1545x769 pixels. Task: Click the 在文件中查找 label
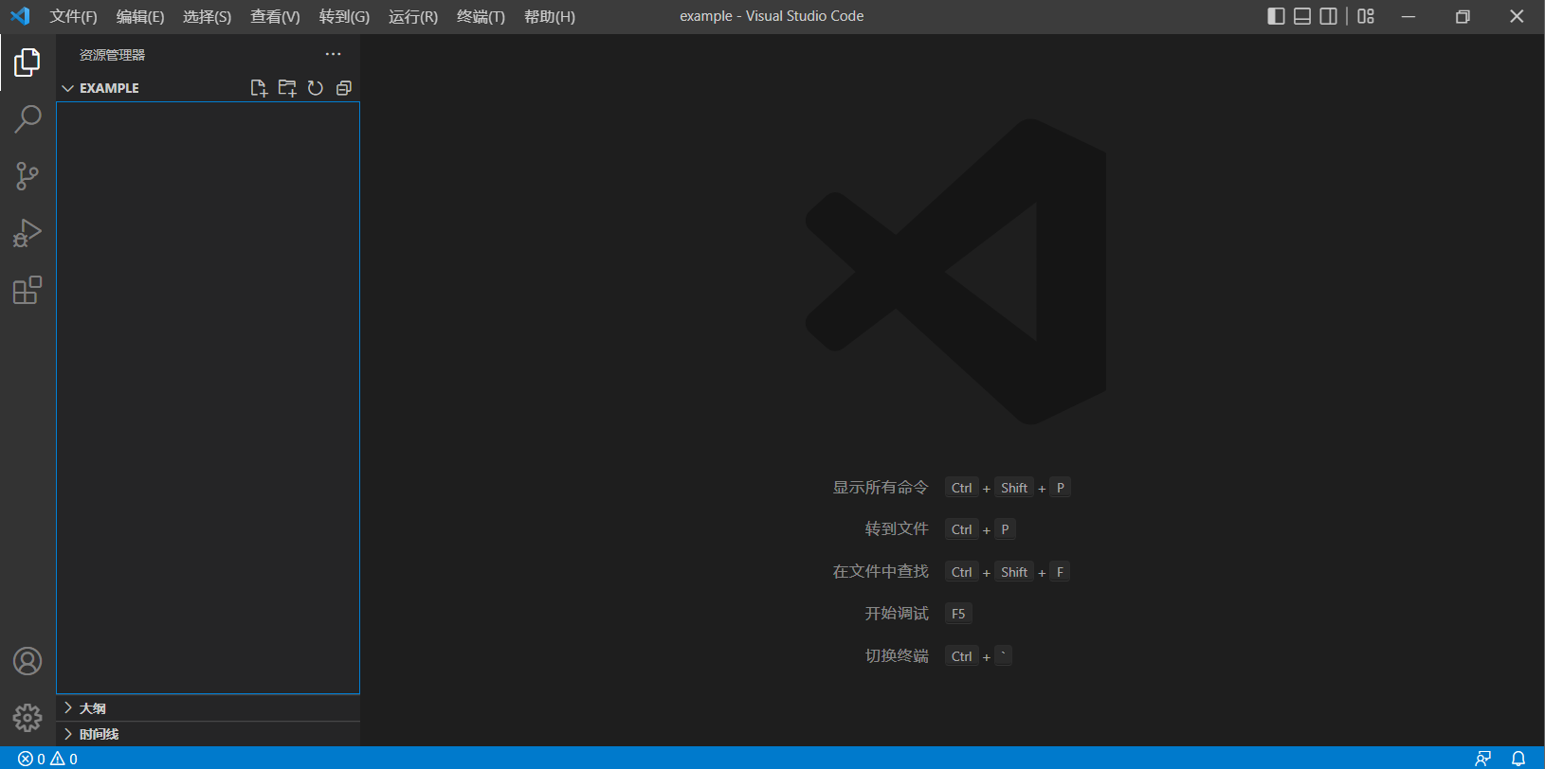tap(881, 572)
